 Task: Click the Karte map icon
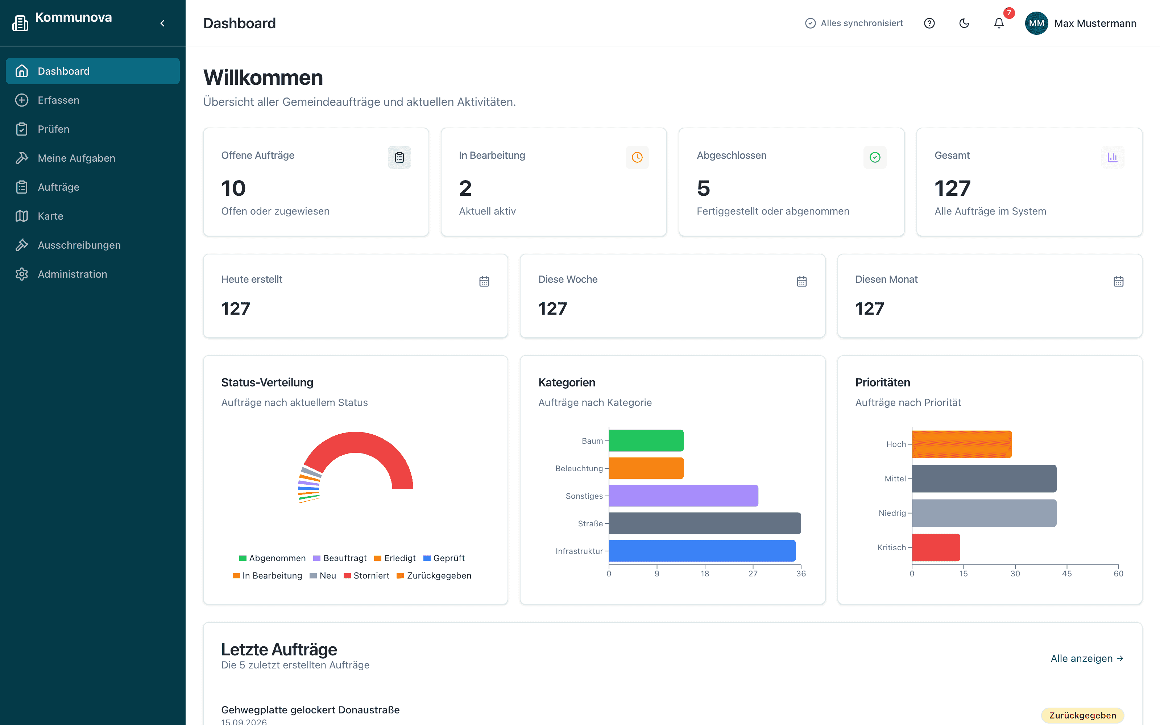[x=22, y=216]
